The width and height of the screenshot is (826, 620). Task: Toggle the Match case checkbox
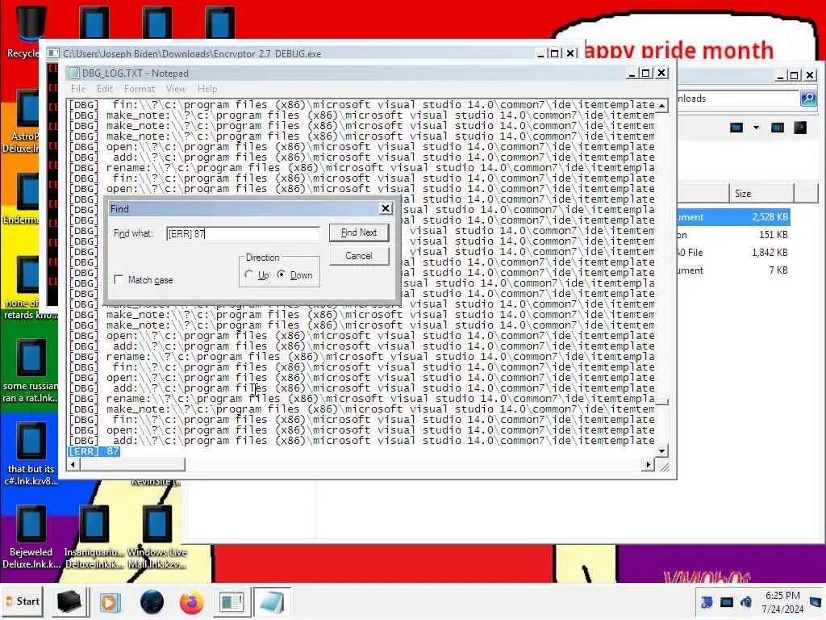(x=119, y=279)
